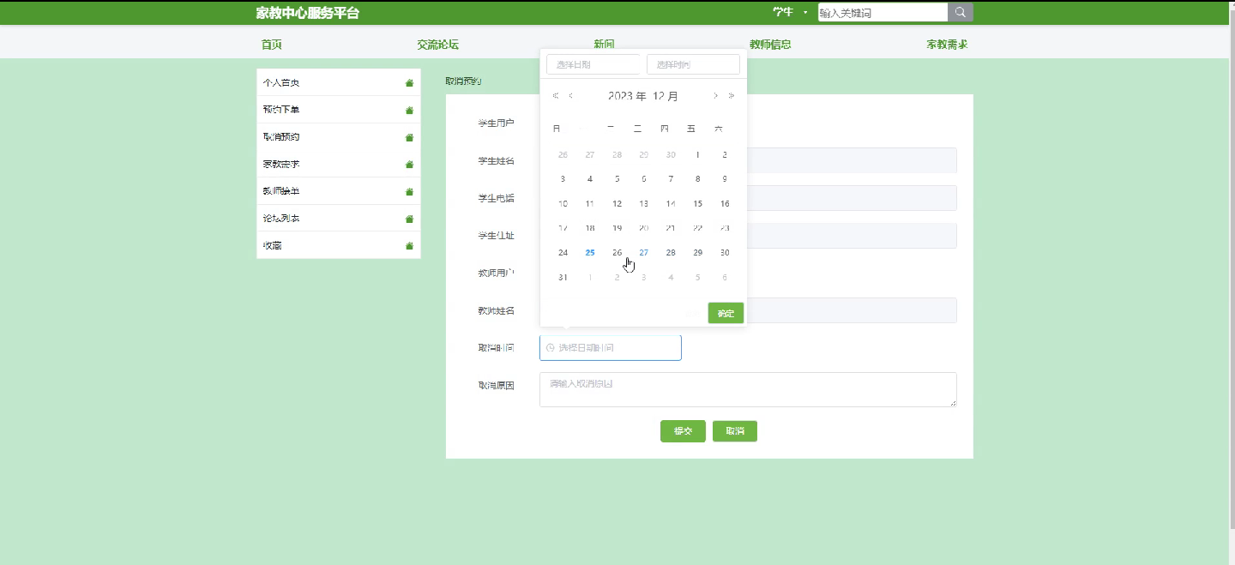Select December 7 in calendar
This screenshot has width=1235, height=565.
point(671,179)
